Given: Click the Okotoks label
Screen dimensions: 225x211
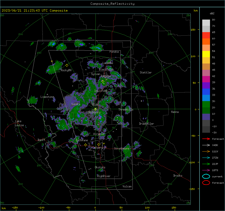Looking at the screenshot, I should (x=100, y=167).
